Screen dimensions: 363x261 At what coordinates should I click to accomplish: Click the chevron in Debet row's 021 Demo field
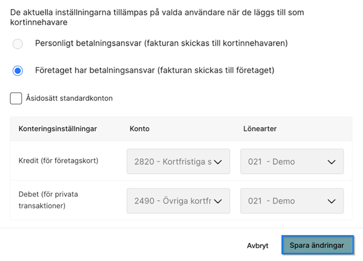point(331,202)
